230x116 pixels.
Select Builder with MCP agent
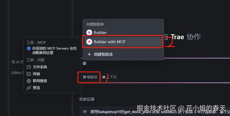(123, 42)
